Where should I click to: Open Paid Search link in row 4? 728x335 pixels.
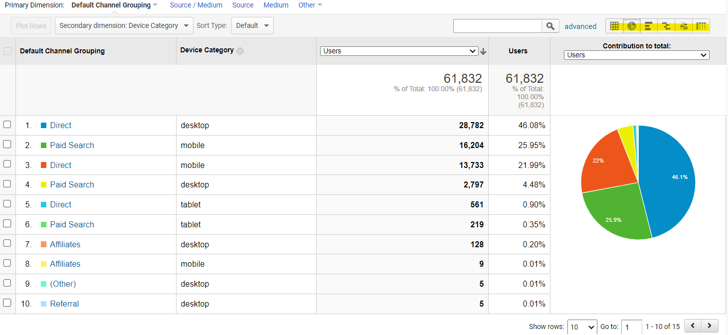pyautogui.click(x=72, y=184)
